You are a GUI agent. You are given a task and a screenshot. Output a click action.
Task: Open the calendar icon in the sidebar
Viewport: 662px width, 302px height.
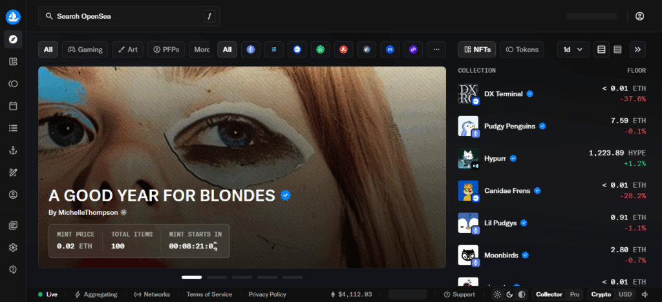coord(13,105)
